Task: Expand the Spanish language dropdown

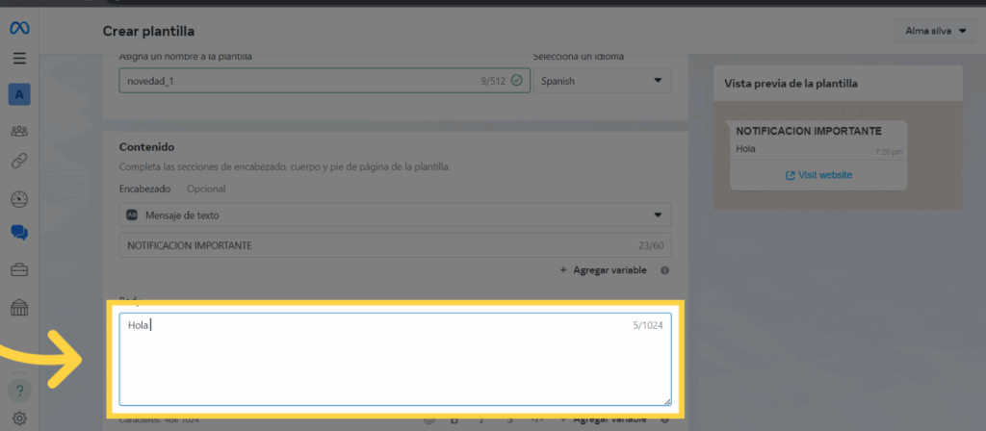Action: (602, 81)
